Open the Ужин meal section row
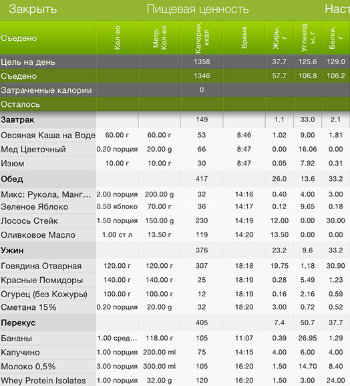 click(x=175, y=250)
